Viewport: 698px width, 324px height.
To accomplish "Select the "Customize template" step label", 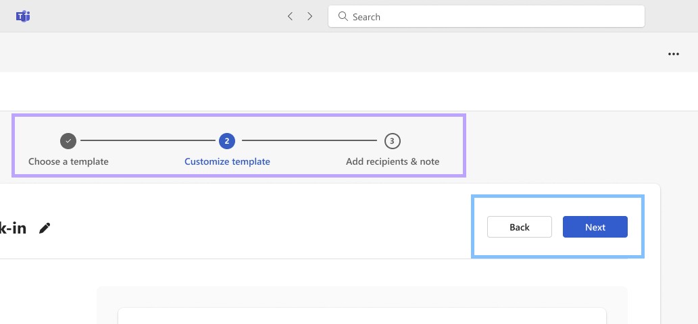I will (227, 161).
